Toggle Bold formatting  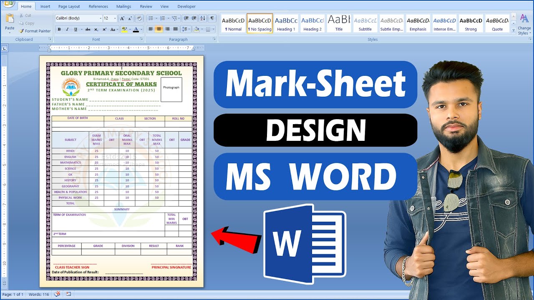[x=59, y=29]
